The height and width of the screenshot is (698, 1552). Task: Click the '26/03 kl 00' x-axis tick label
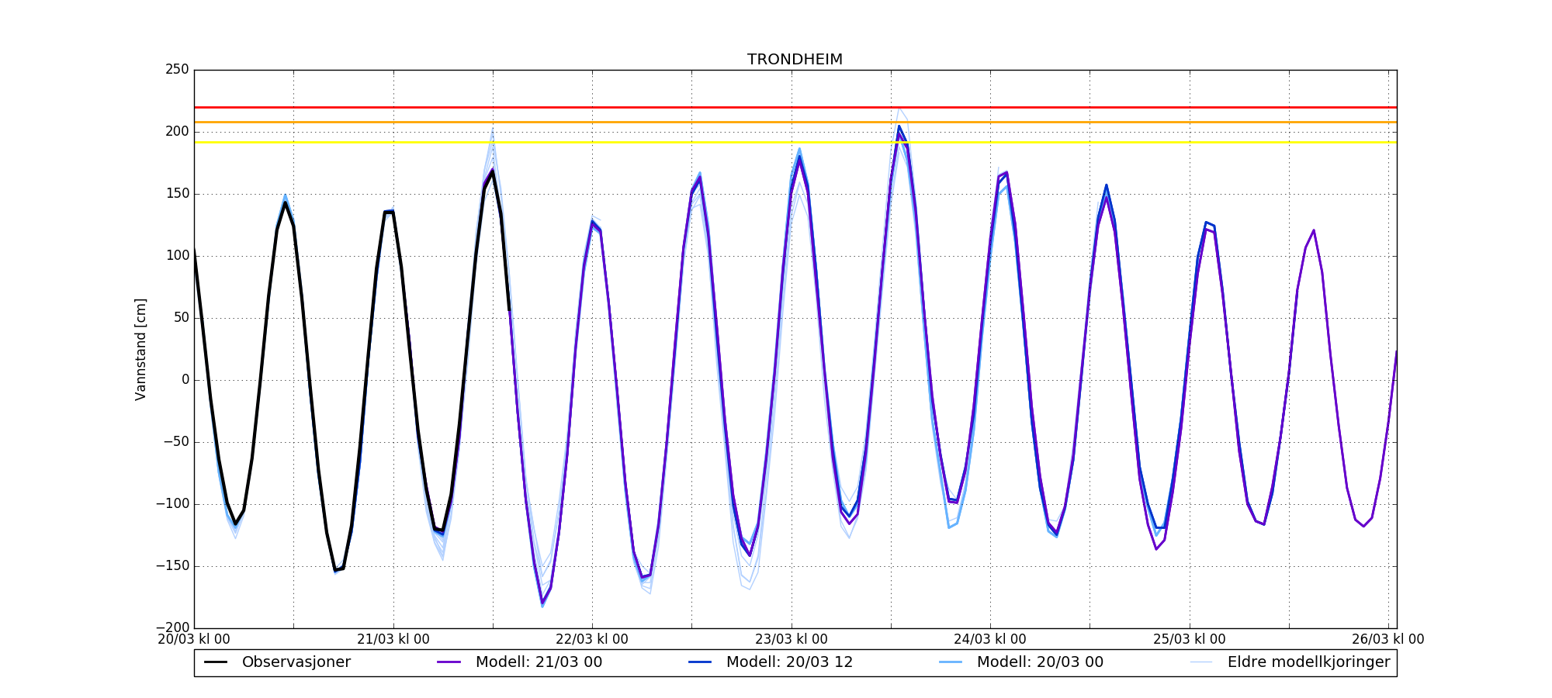pos(1387,640)
